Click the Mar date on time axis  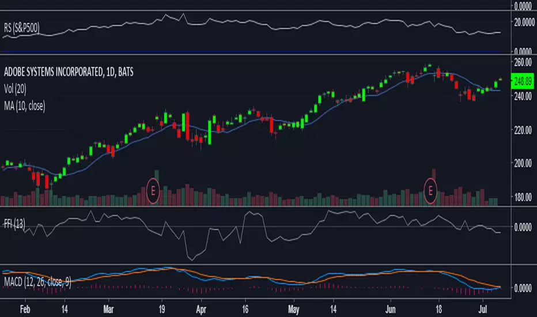(x=108, y=310)
